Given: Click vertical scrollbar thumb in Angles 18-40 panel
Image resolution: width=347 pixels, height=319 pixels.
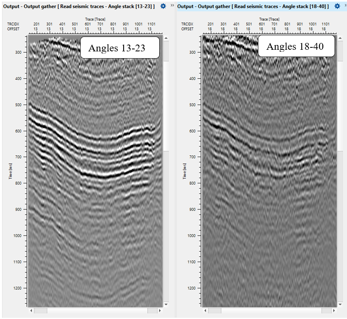Looking at the screenshot, I should tap(340, 106).
